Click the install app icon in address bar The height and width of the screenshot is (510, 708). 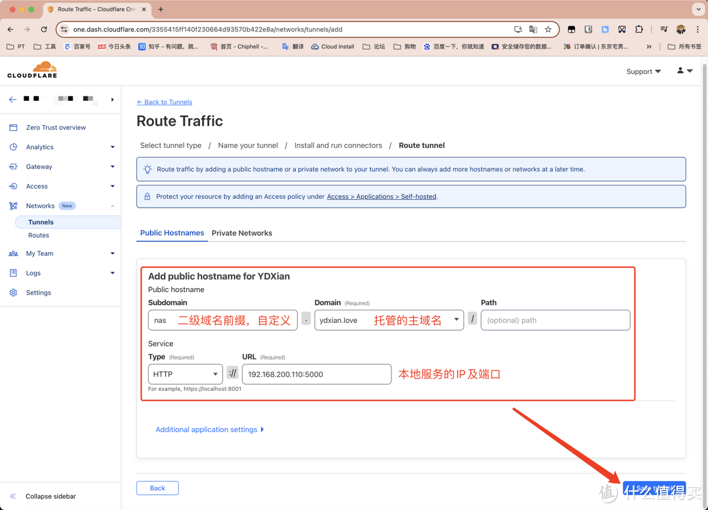click(518, 29)
